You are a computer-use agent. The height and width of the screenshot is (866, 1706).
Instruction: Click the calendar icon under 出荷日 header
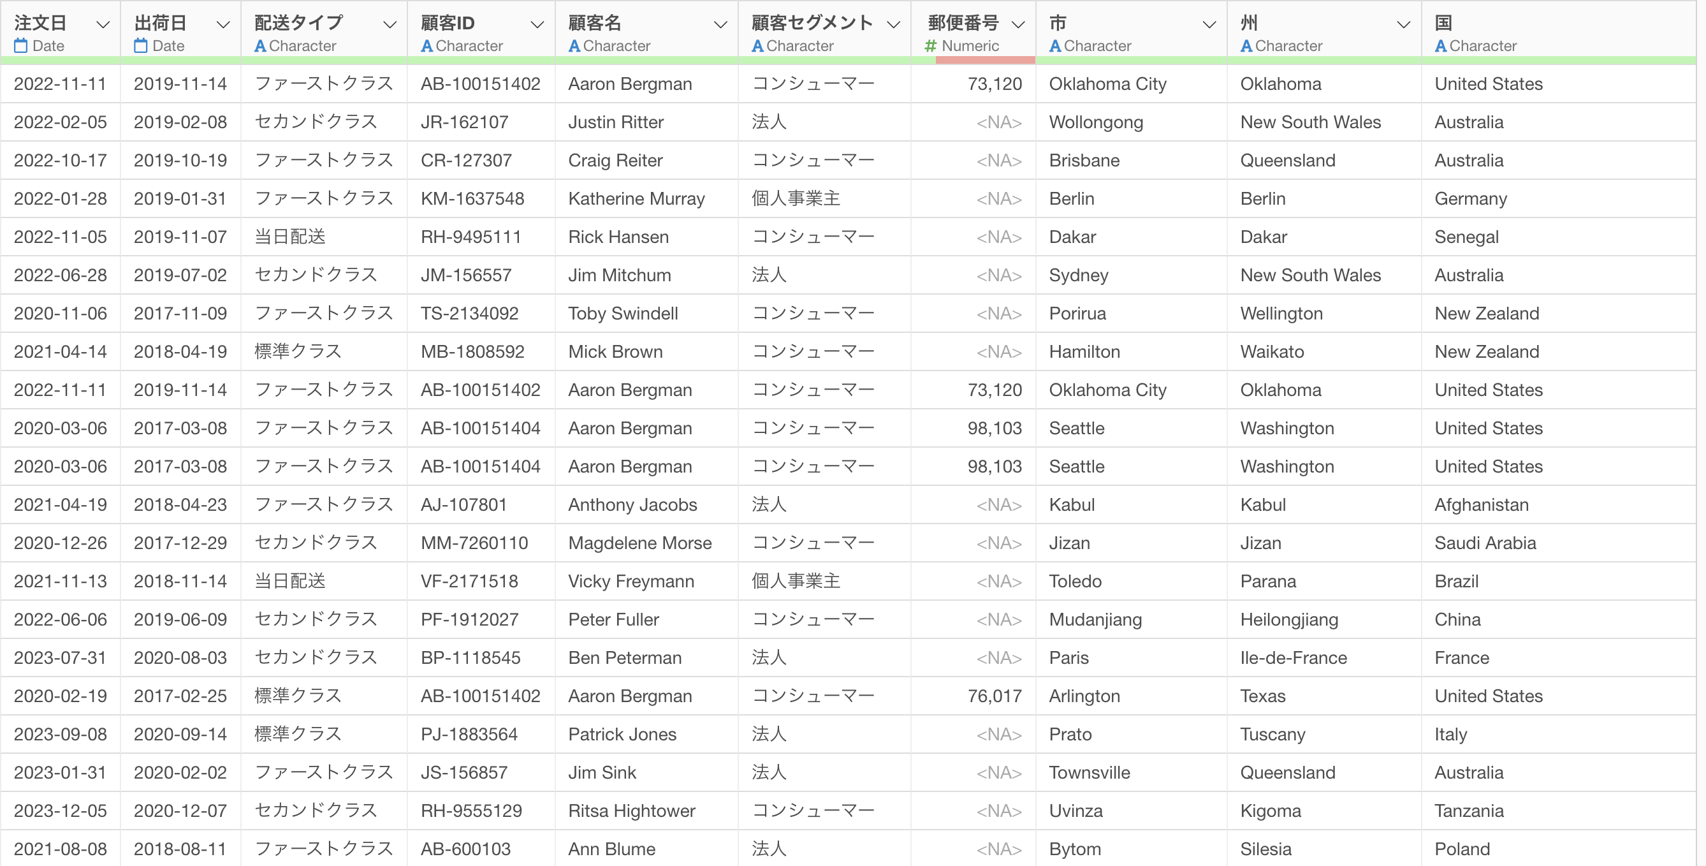(140, 46)
